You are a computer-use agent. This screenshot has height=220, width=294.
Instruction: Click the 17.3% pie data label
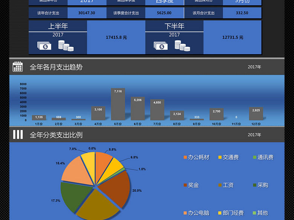coord(56,200)
